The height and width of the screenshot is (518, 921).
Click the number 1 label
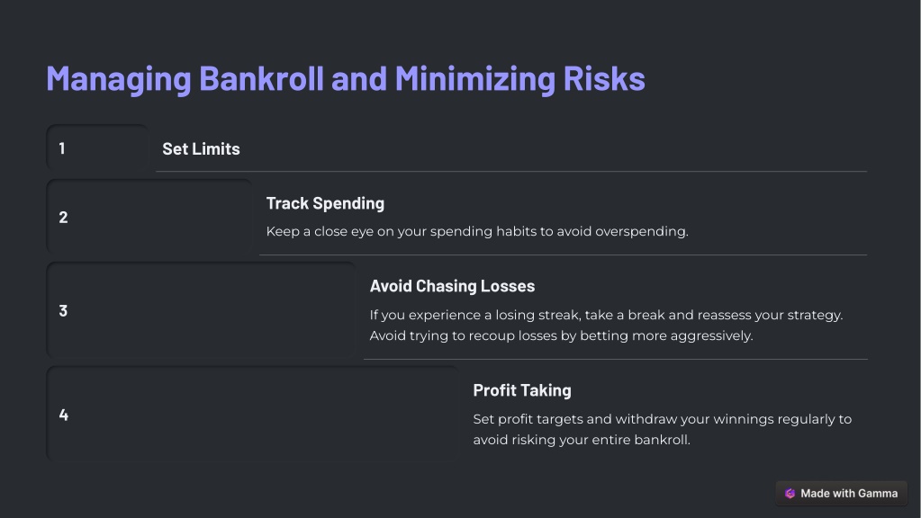tap(62, 148)
